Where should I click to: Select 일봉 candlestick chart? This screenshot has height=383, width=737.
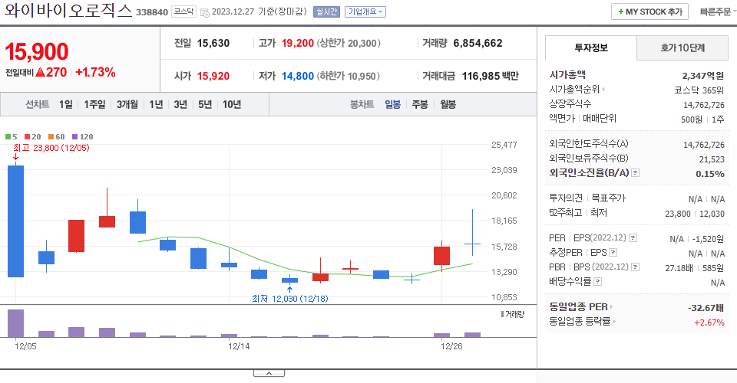click(392, 104)
